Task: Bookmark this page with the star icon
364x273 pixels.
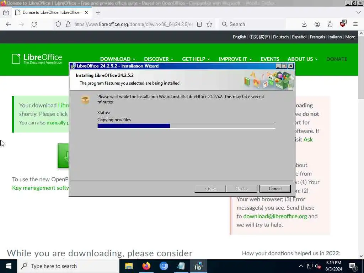Action: pyautogui.click(x=209, y=24)
